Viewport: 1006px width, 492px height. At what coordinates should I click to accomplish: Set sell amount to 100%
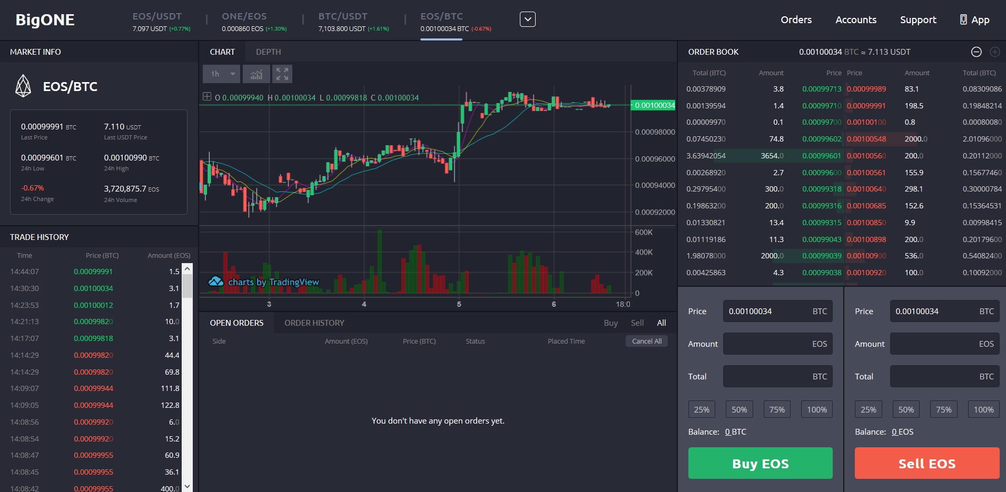click(x=983, y=409)
